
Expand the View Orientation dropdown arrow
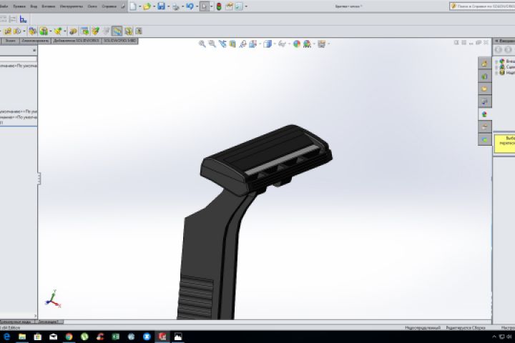coord(260,44)
